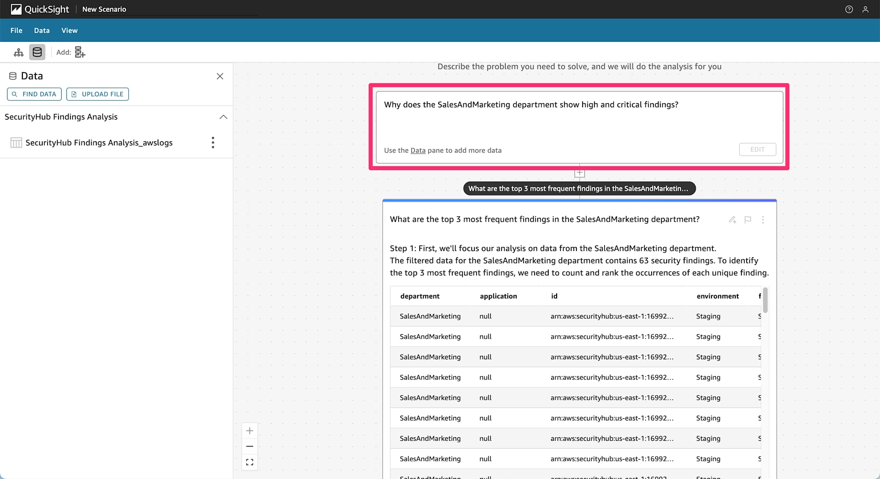The width and height of the screenshot is (880, 479).
Task: Collapse SecurityHub Findings Analysis section
Action: [x=224, y=117]
